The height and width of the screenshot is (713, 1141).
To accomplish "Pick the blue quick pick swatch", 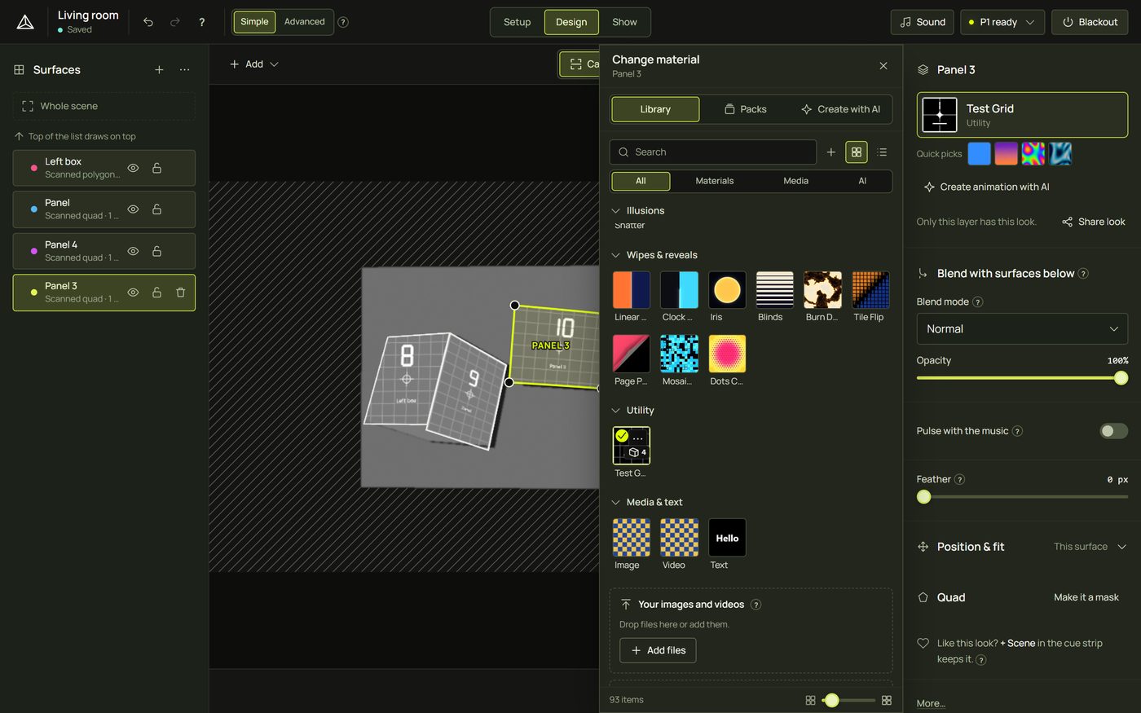I will coord(979,153).
